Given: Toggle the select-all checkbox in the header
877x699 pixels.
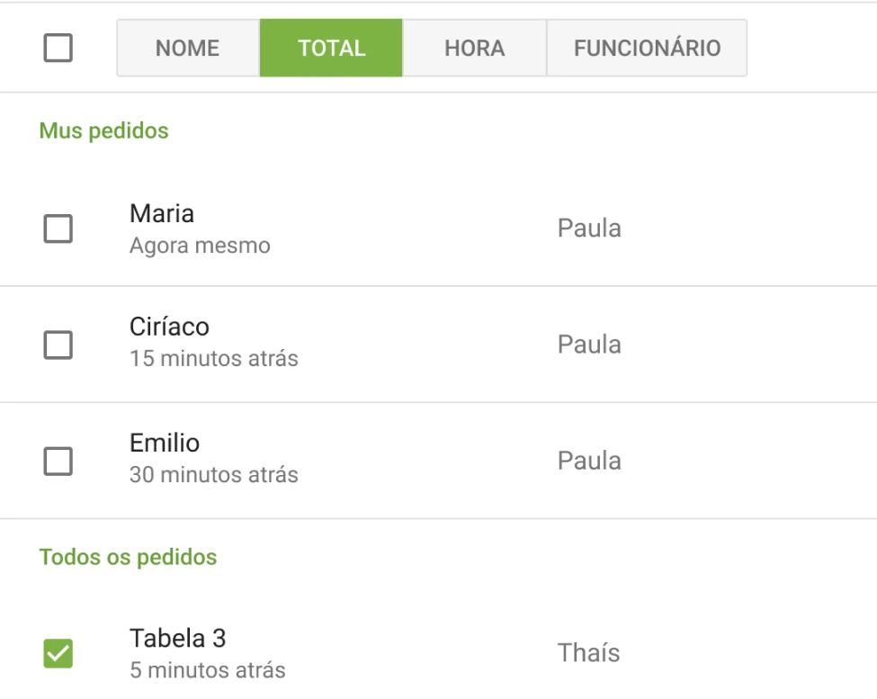Looking at the screenshot, I should pos(58,48).
